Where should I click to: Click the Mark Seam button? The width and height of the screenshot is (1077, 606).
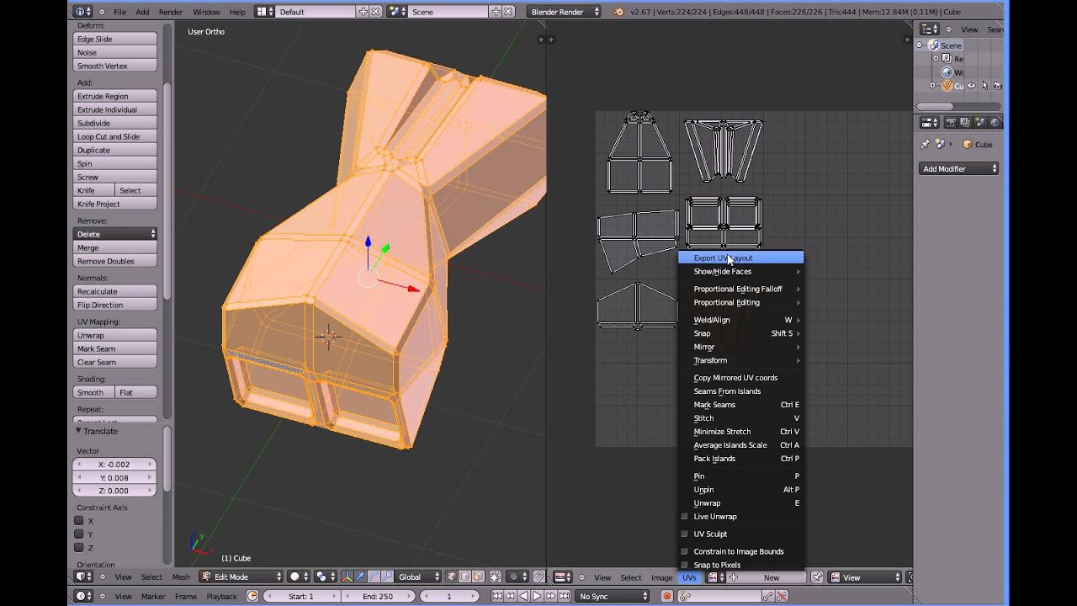coord(115,348)
